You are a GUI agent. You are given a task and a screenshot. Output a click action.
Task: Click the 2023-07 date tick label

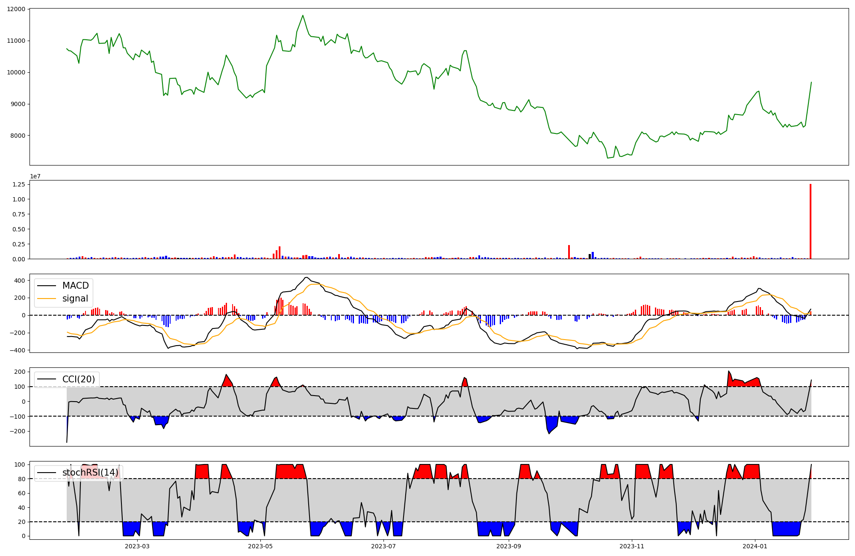pyautogui.click(x=383, y=546)
